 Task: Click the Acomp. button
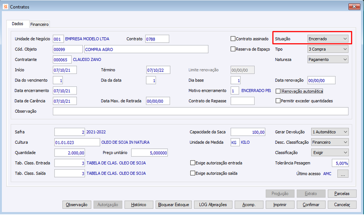click(249, 205)
